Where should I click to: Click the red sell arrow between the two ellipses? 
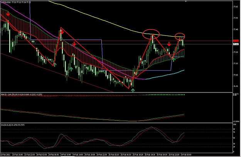coord(169,44)
